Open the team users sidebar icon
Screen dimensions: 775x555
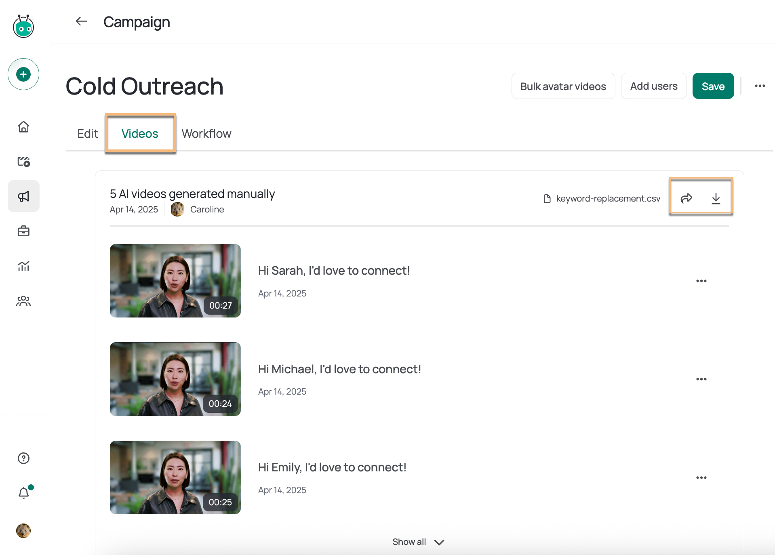[23, 301]
